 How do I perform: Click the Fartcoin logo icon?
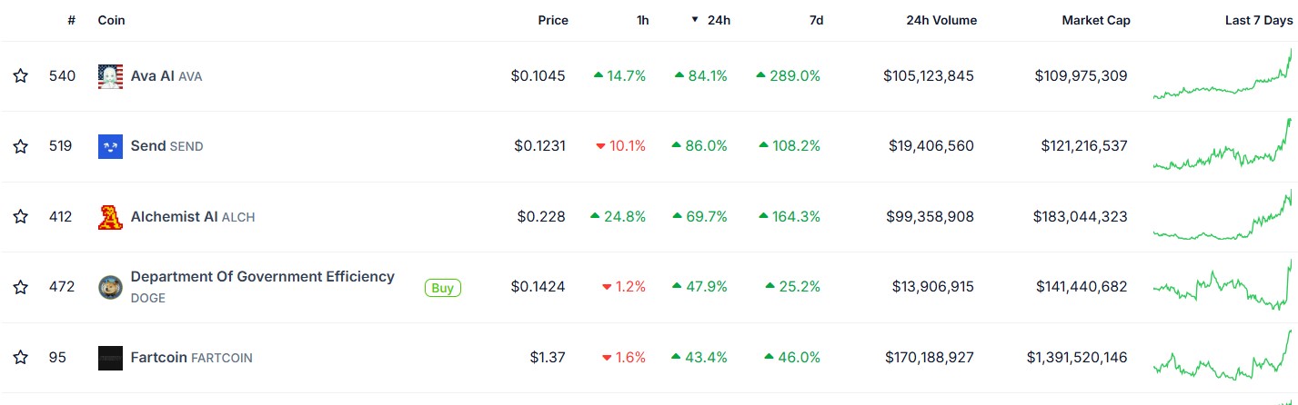pos(110,358)
